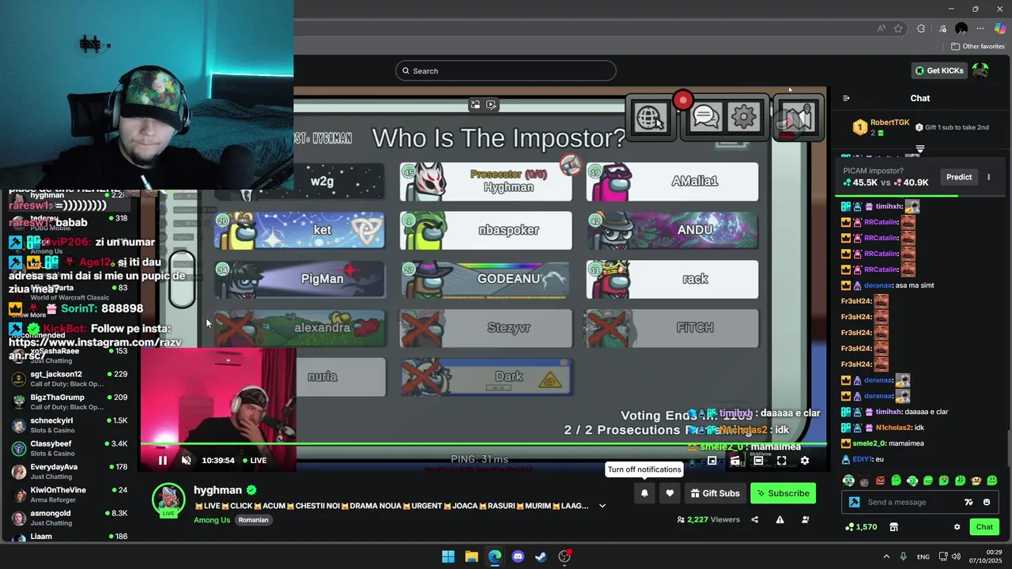Switch to theater mode in player
Image resolution: width=1012 pixels, height=569 pixels.
[758, 461]
